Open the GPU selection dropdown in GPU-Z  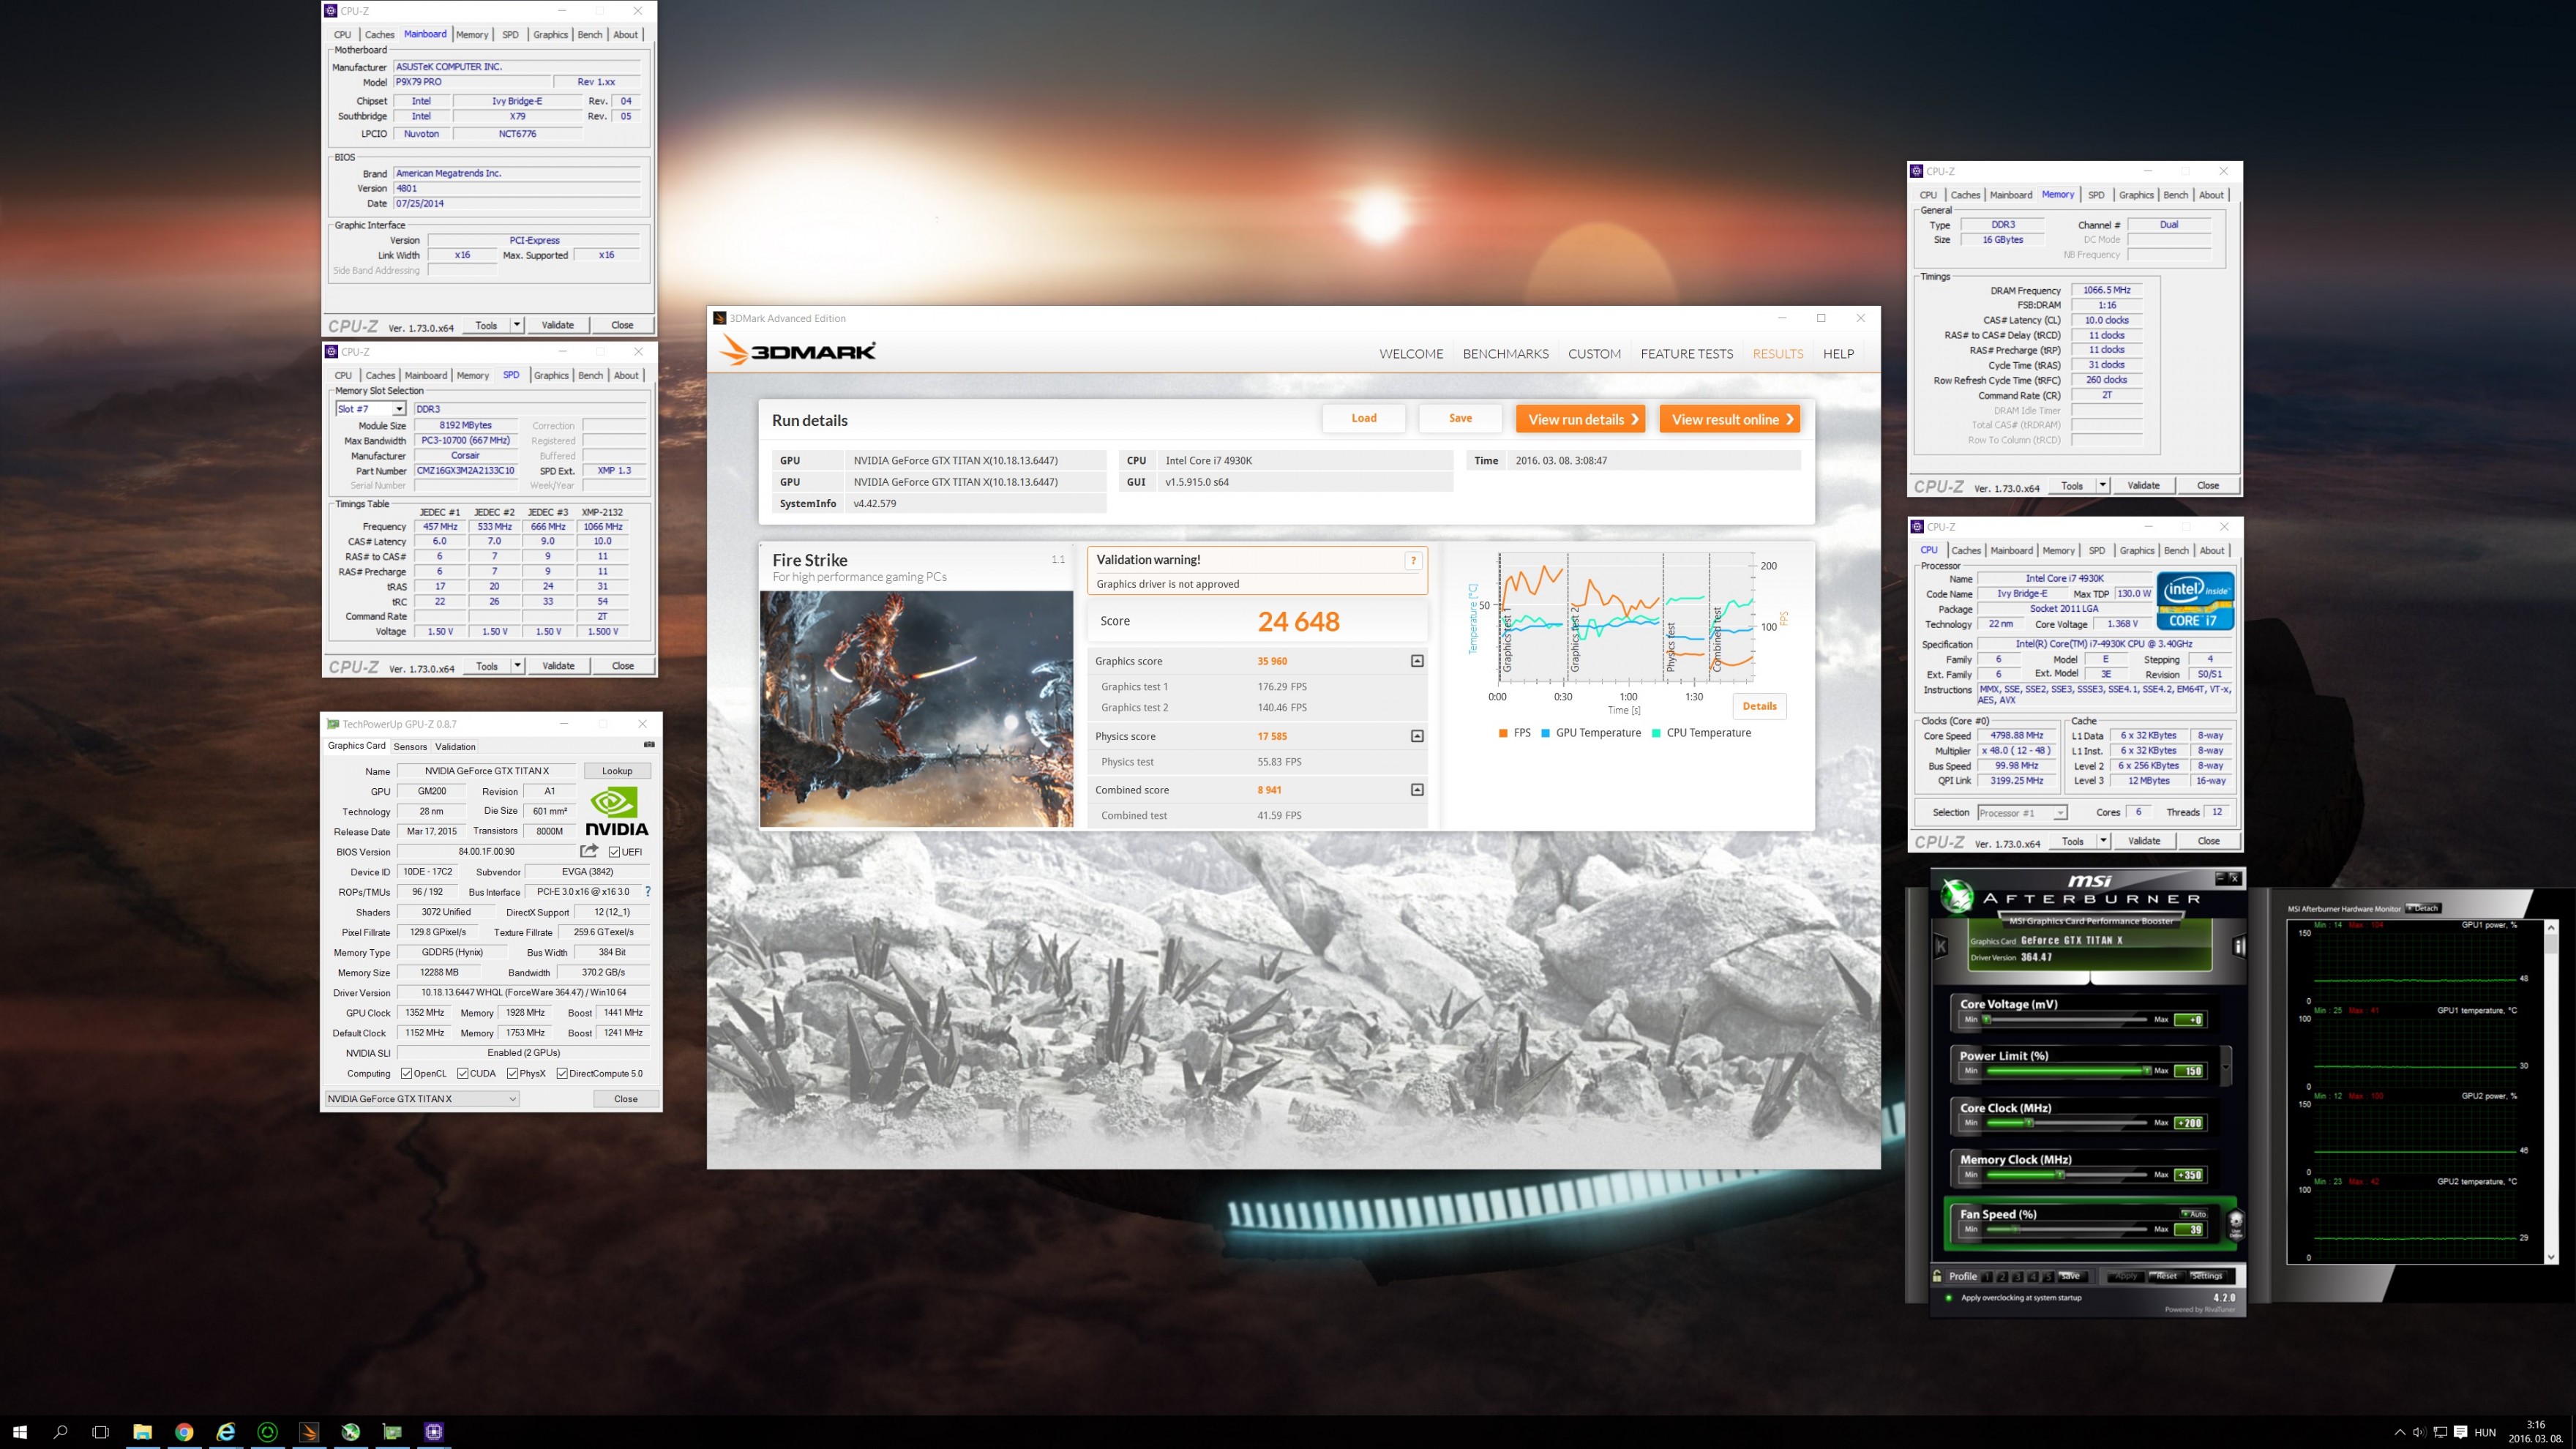tap(422, 1099)
